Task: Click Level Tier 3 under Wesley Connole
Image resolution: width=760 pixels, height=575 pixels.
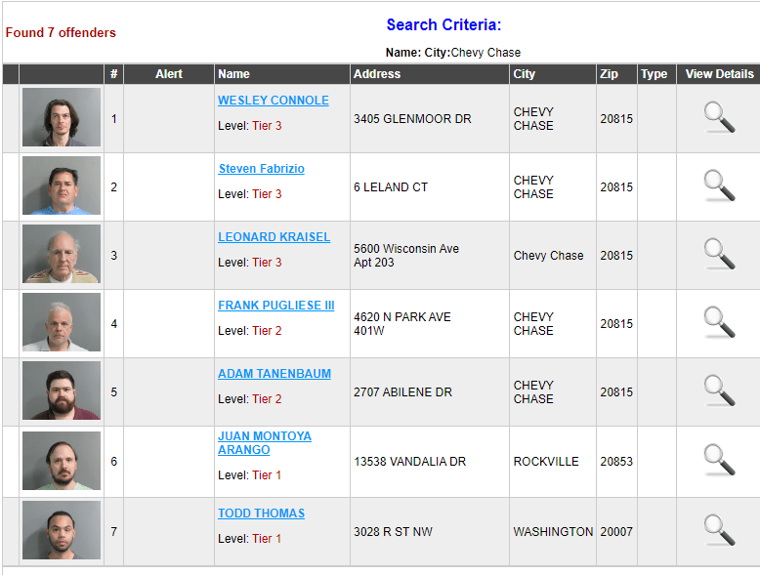Action: (x=250, y=126)
